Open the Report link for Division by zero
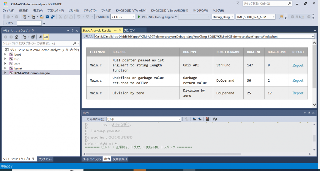Viewport: 320px width, 171px height. tap(297, 93)
